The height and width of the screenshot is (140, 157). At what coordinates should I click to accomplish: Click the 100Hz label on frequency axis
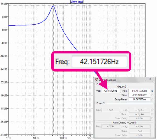point(63,138)
